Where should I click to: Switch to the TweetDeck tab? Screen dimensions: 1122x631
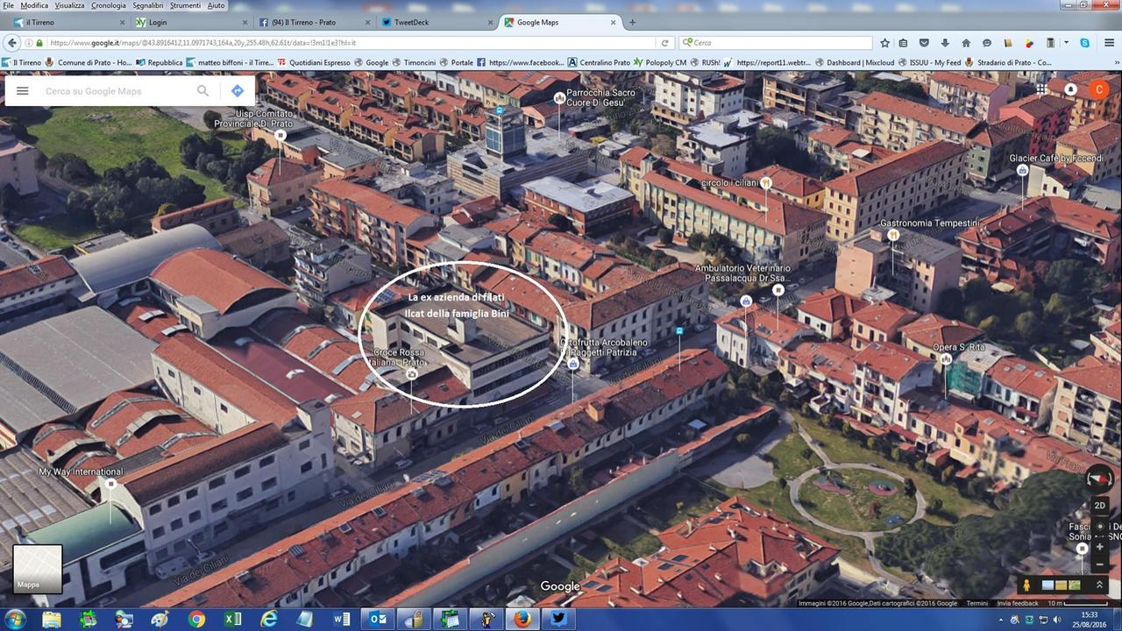tap(437, 22)
